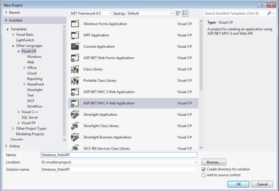Click the Solution name input field
Image resolution: width=279 pixels, height=191 pixels.
(x=118, y=169)
